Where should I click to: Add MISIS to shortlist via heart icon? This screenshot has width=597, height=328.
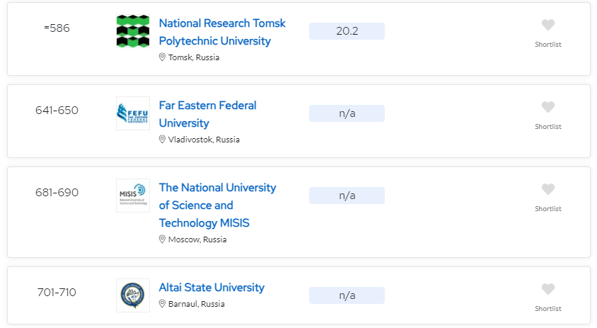[548, 190]
